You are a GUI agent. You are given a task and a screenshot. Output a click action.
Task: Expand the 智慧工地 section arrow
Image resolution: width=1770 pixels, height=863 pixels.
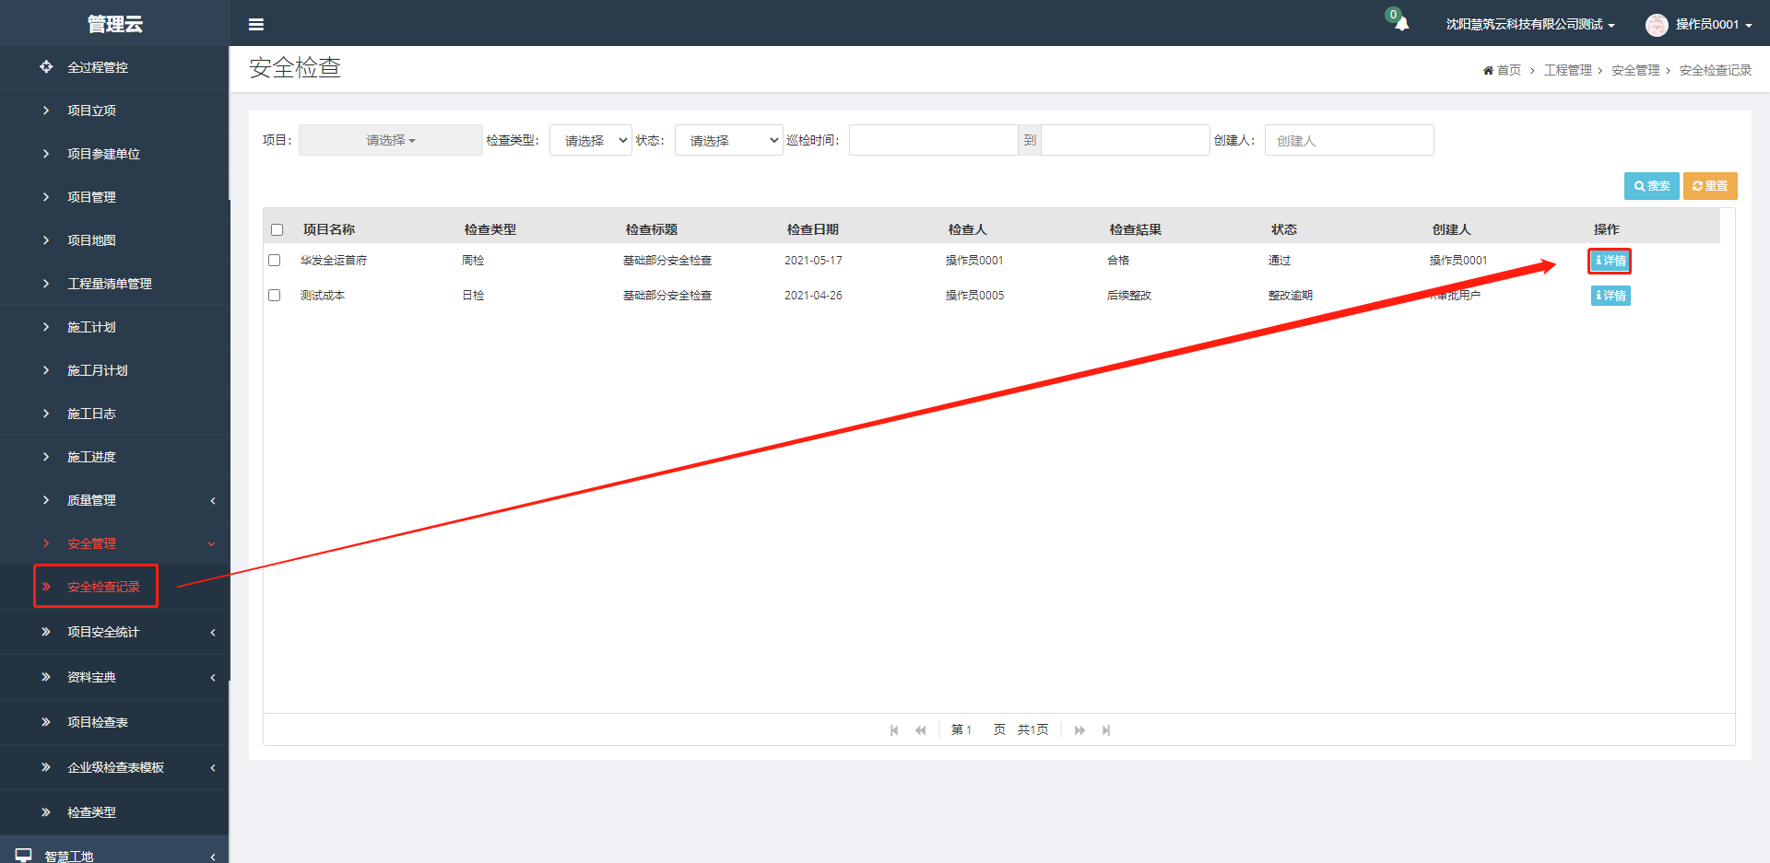point(213,857)
